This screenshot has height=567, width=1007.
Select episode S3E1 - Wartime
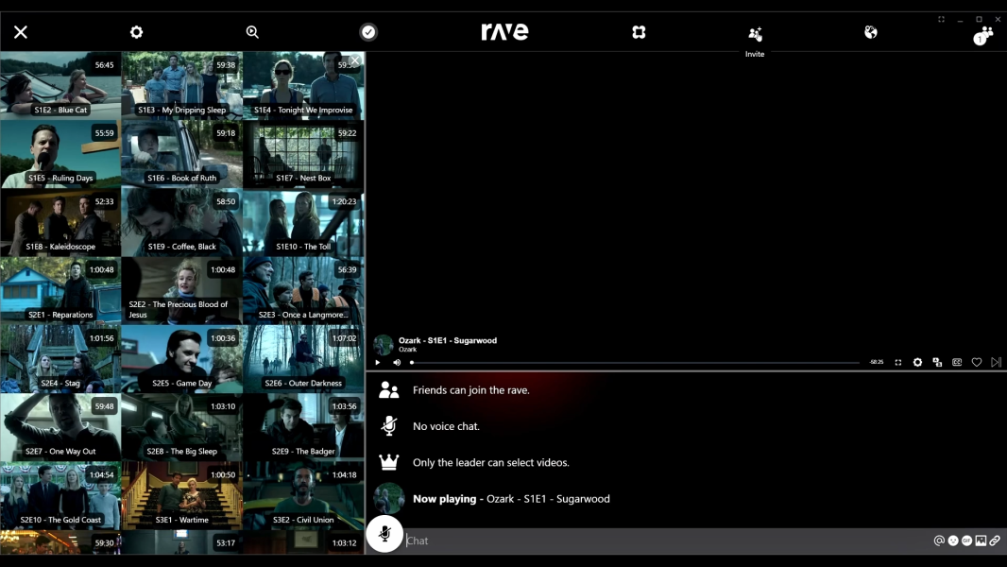tap(181, 496)
